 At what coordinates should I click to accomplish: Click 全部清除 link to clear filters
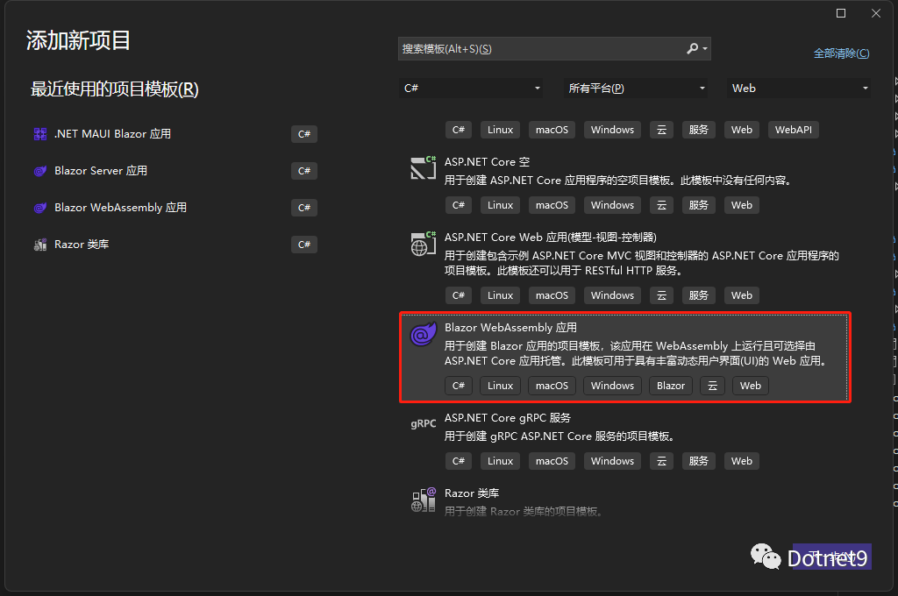click(841, 53)
